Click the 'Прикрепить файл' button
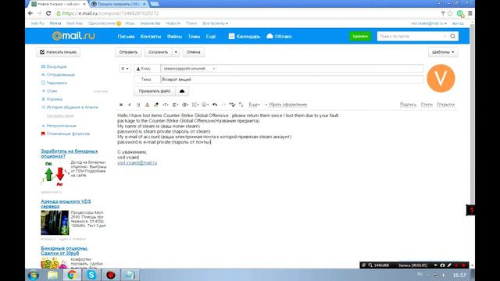This screenshot has height=281, width=500. (x=155, y=91)
